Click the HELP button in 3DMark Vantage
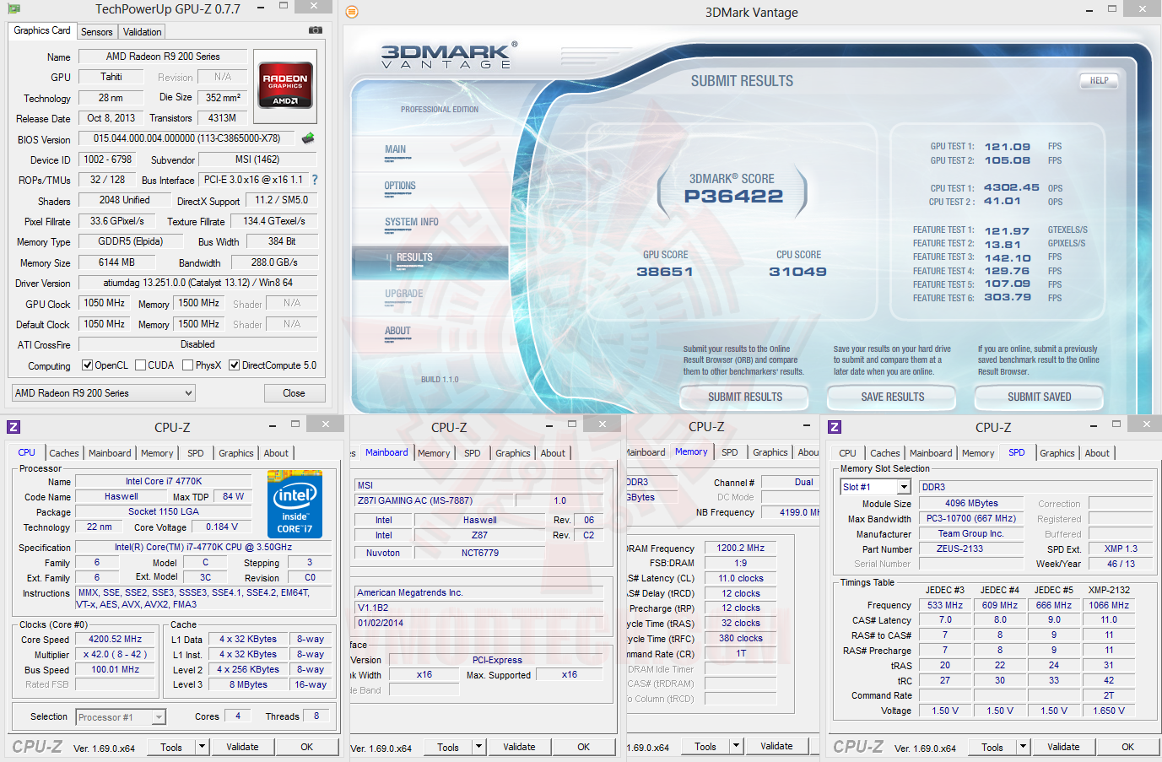1162x762 pixels. pos(1099,81)
